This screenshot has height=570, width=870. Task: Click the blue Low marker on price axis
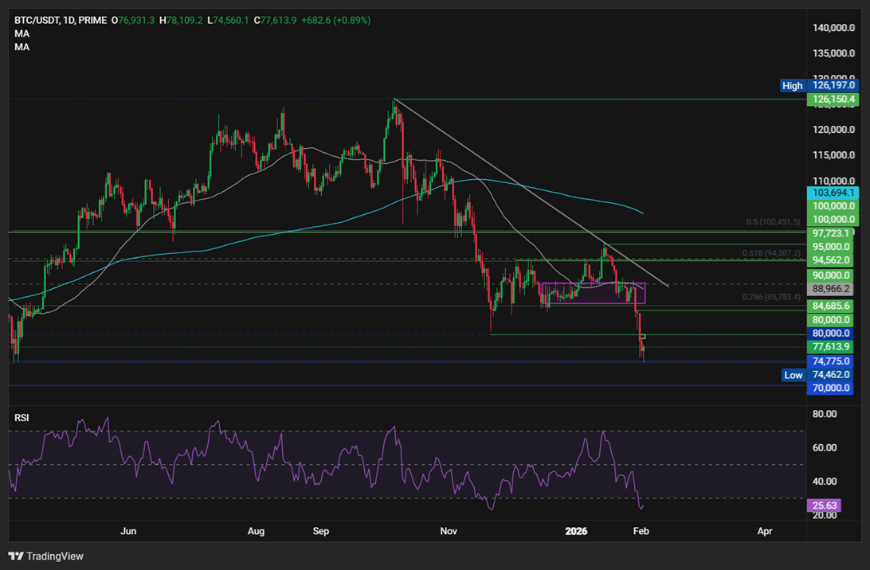[793, 375]
